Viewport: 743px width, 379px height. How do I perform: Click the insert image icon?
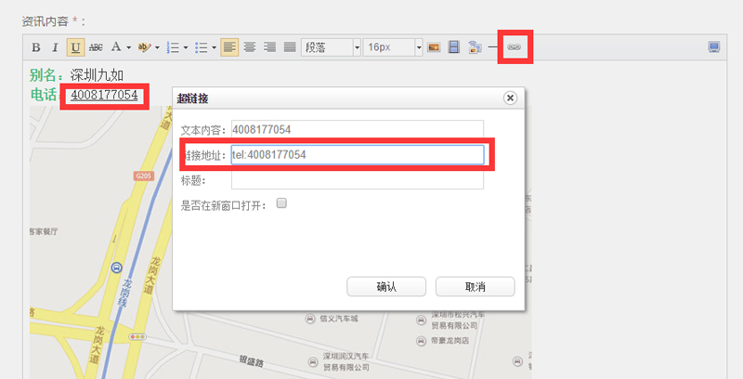pyautogui.click(x=434, y=47)
